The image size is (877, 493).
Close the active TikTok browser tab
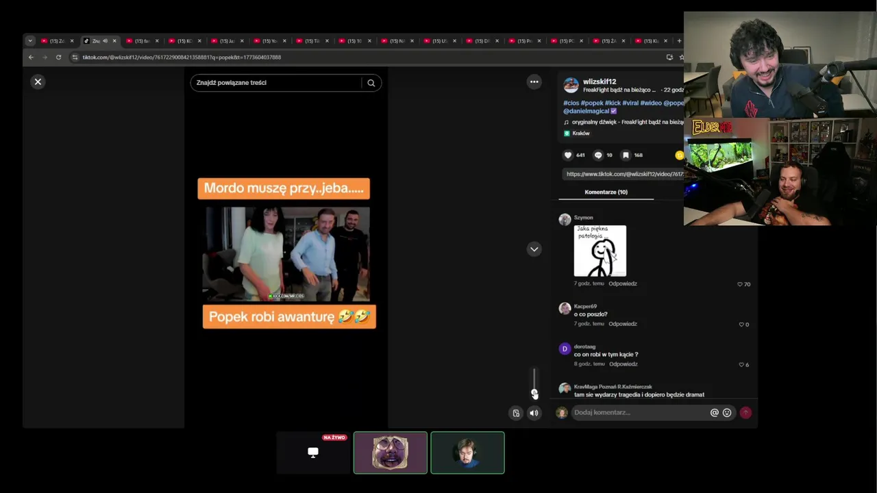pos(114,41)
